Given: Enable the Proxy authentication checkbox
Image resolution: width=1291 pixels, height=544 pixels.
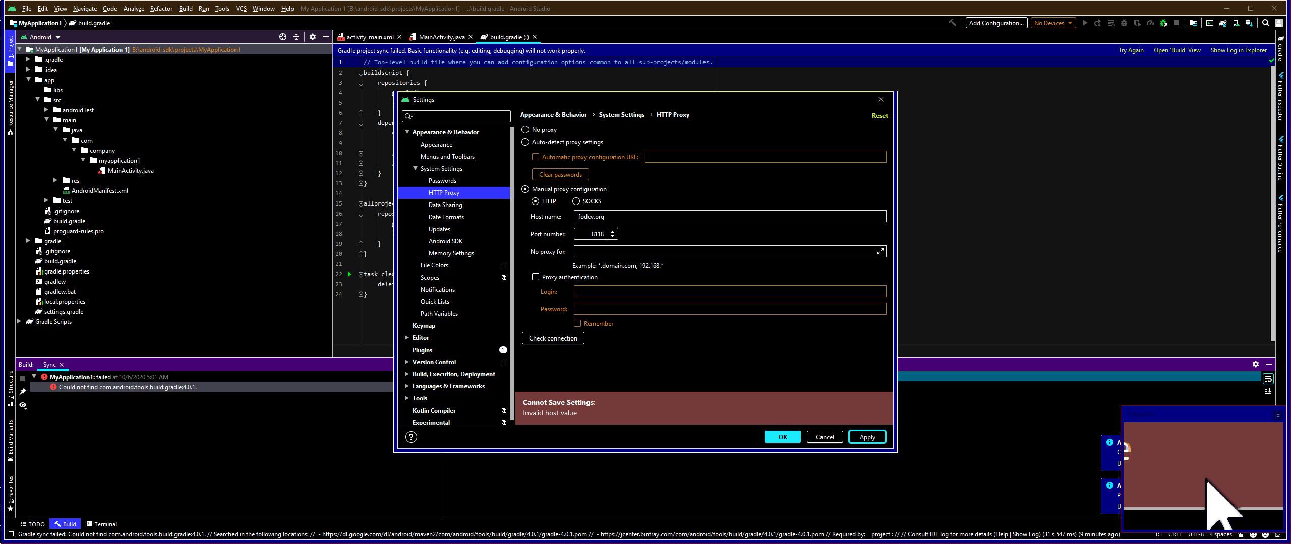Looking at the screenshot, I should pyautogui.click(x=536, y=277).
